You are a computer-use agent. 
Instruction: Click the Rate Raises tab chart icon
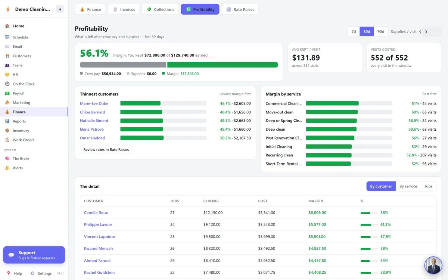click(229, 9)
